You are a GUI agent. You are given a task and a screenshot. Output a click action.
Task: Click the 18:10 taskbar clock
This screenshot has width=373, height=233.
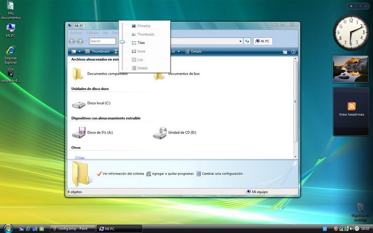[365, 229]
